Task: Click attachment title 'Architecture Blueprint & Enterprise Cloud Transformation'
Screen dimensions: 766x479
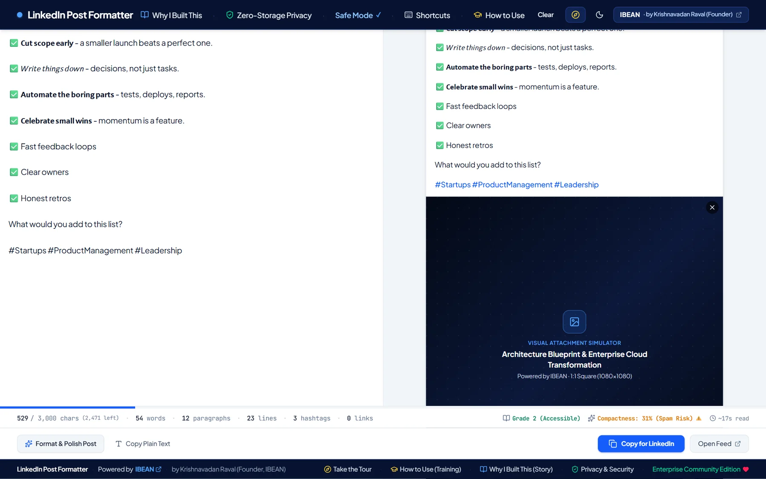Action: 574,359
